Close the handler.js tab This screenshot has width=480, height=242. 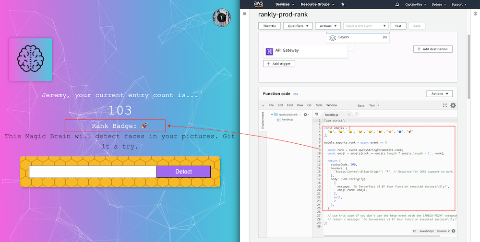[348, 115]
